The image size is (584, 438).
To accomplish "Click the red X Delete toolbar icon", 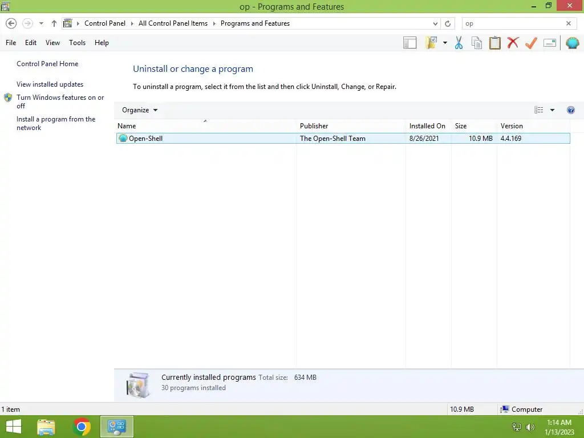I will [513, 43].
